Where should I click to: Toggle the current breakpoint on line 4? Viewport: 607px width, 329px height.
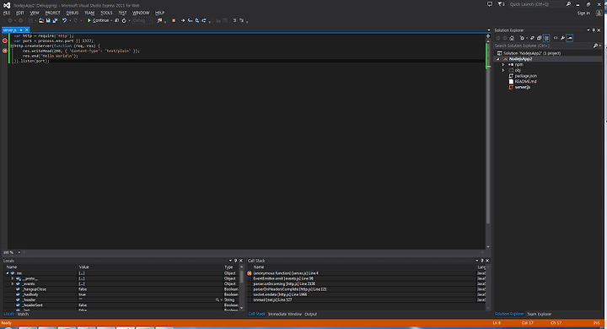click(5, 51)
